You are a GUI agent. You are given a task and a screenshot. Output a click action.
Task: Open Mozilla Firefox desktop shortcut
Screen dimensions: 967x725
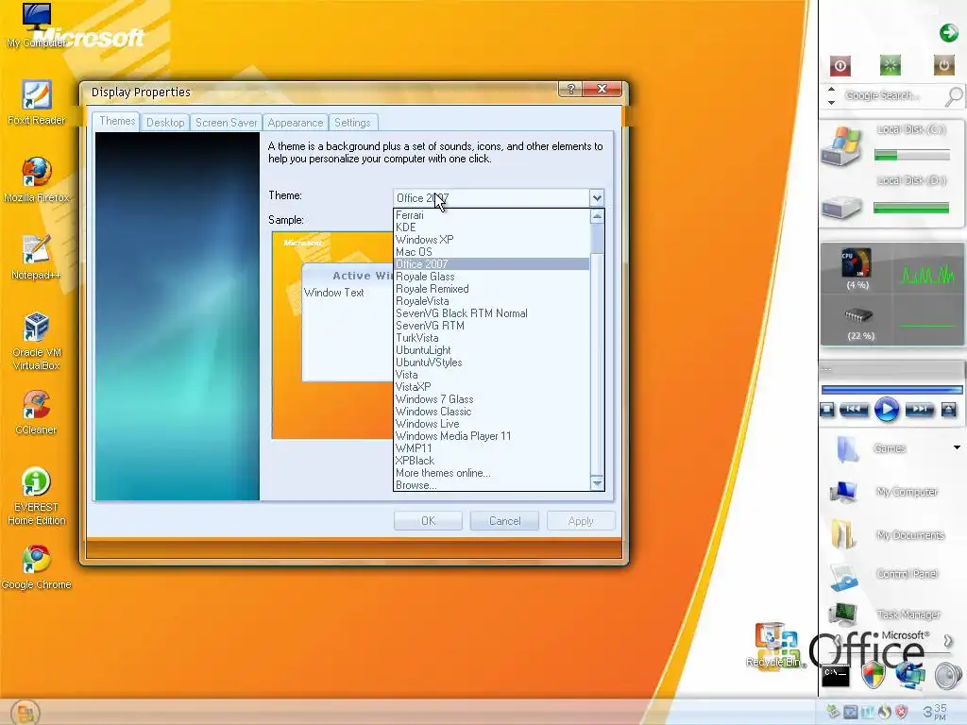point(36,173)
